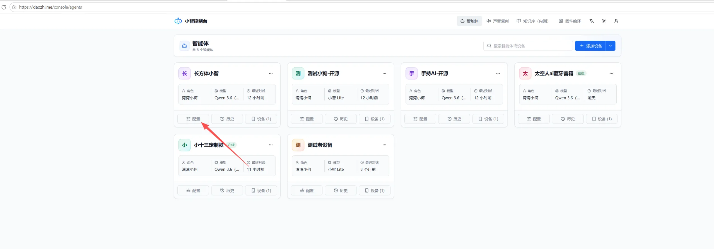Expand the 添加设备 dropdown arrow
714x249 pixels.
point(611,46)
